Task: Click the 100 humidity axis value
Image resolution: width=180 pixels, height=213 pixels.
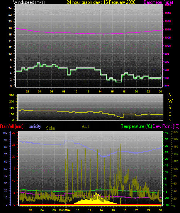Action: [5, 133]
